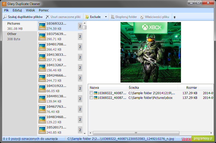Click image icon of 10401708 group
The width and height of the screenshot is (216, 143).
click(x=42, y=47)
